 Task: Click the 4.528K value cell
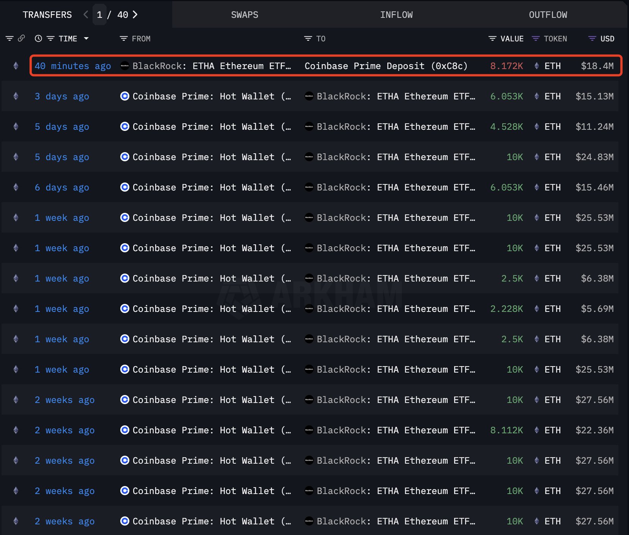[x=506, y=127]
